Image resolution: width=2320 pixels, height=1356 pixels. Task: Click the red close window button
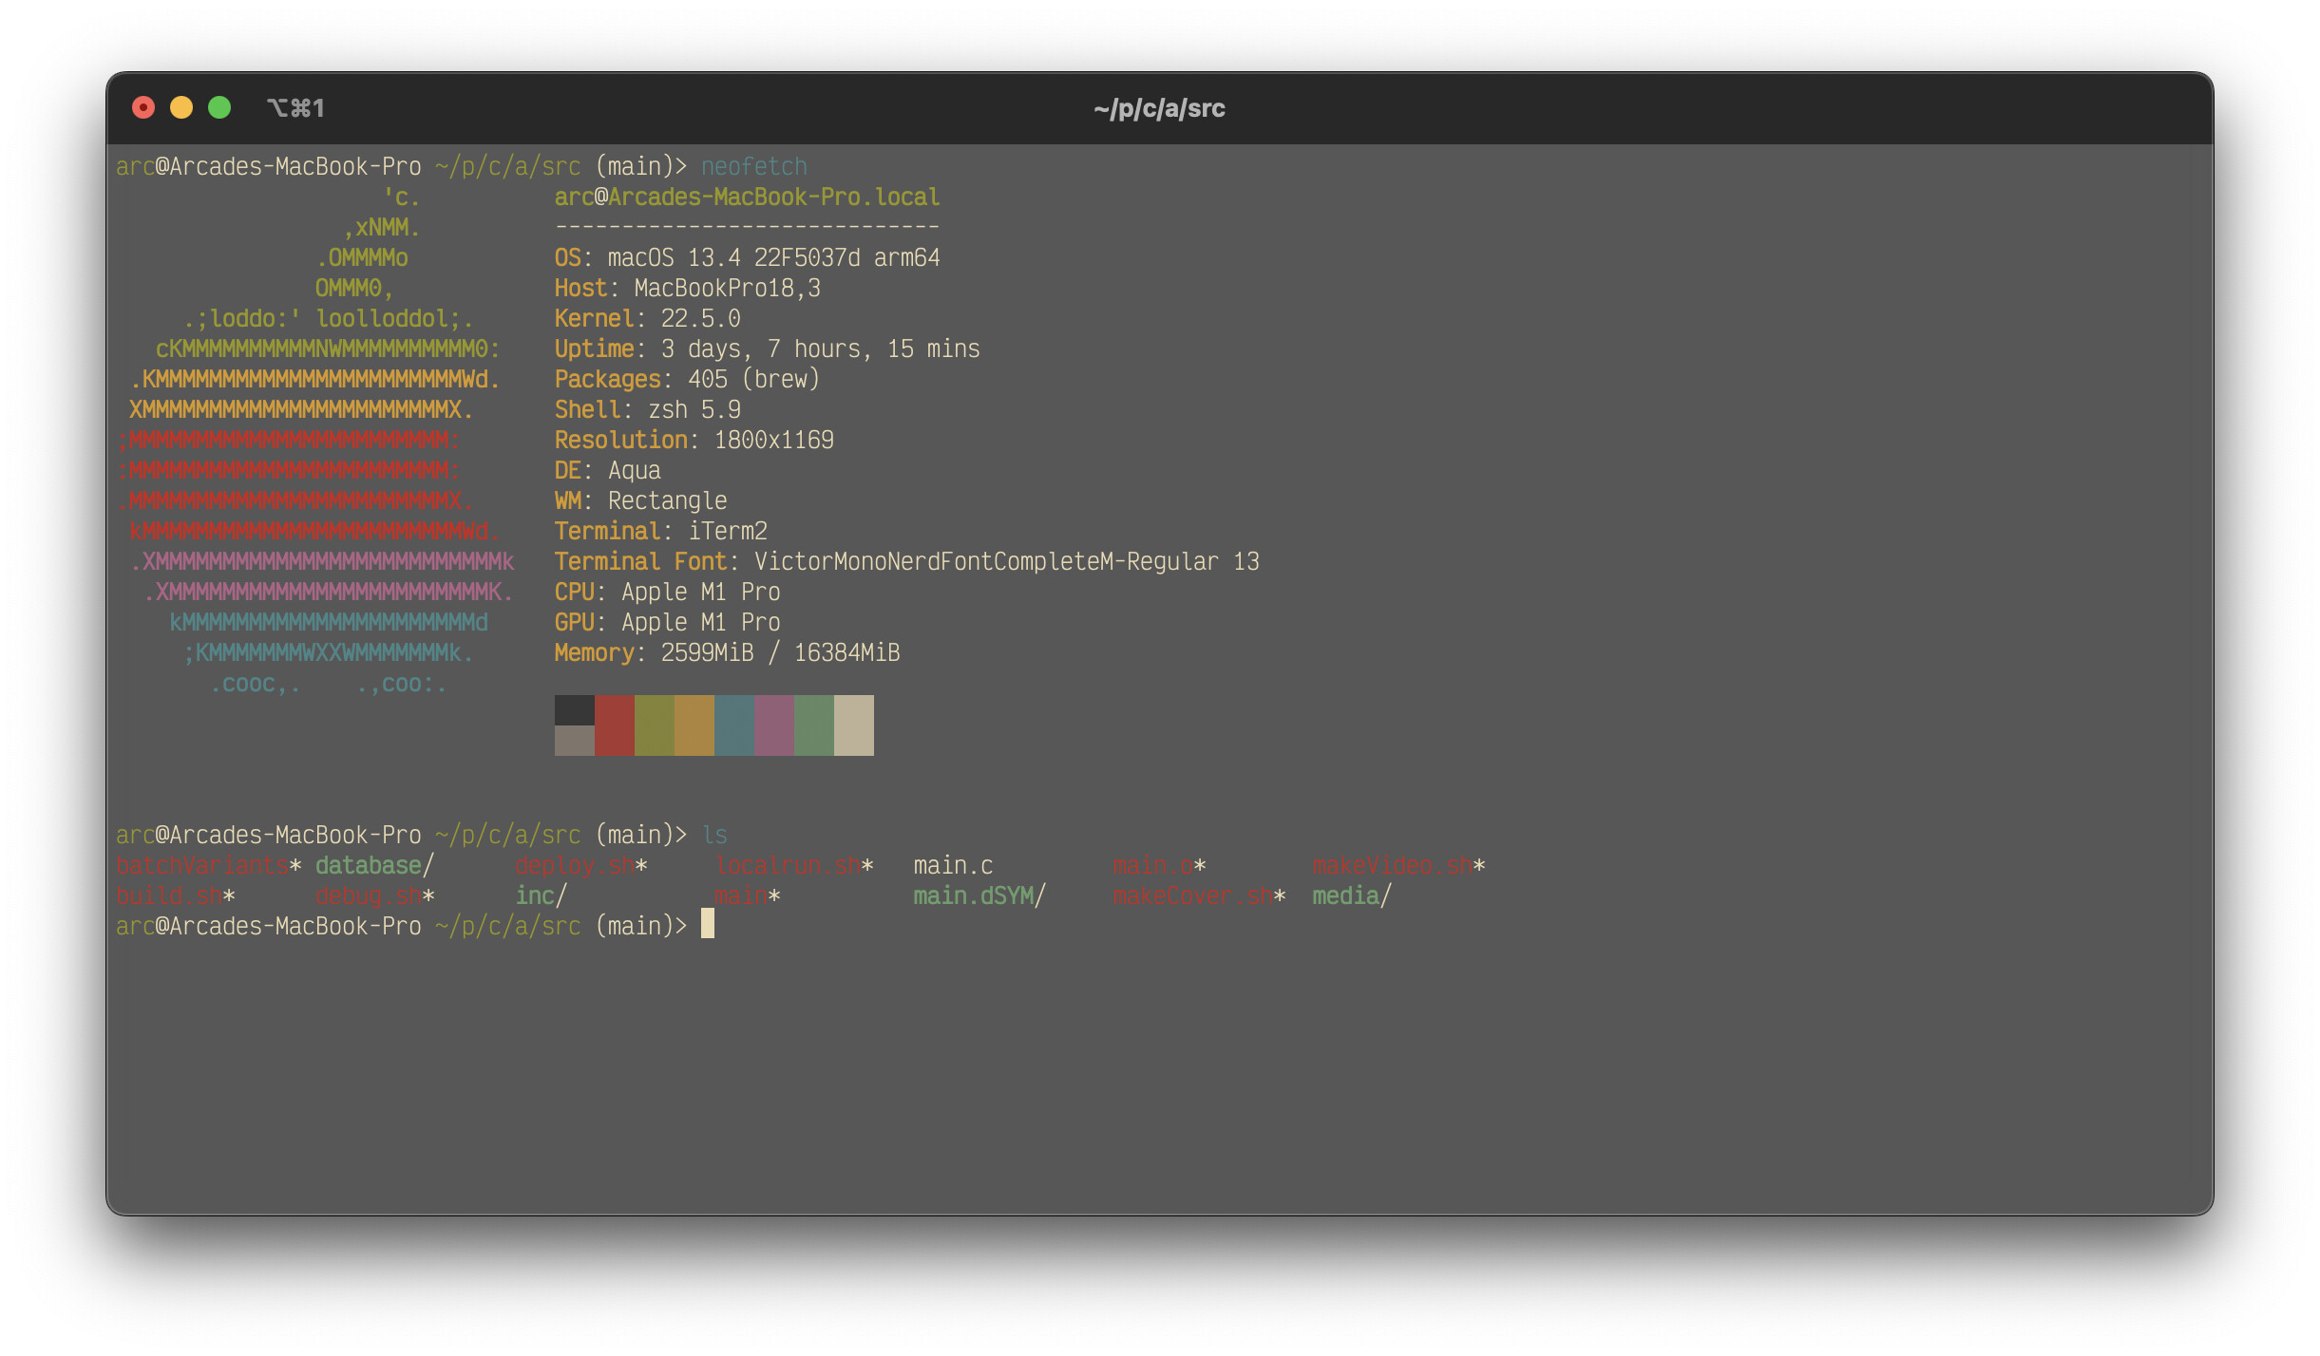(x=143, y=108)
